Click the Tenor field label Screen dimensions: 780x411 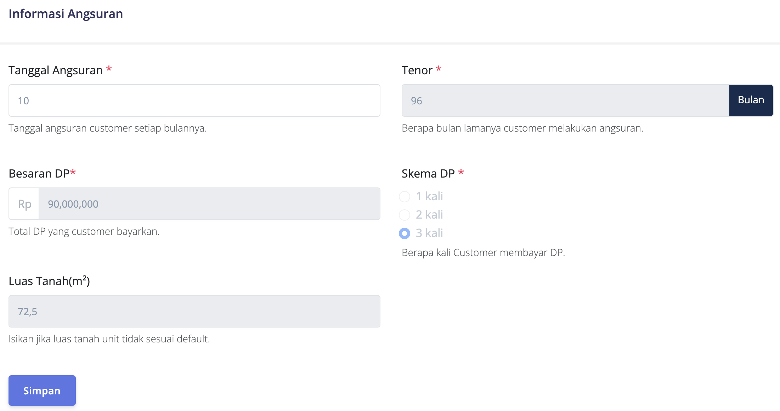coord(417,70)
